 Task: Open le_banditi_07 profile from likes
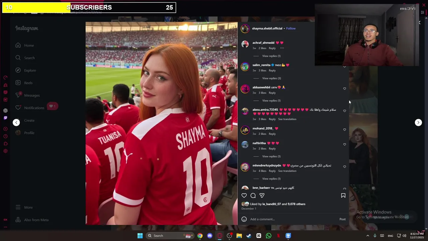click(x=272, y=204)
